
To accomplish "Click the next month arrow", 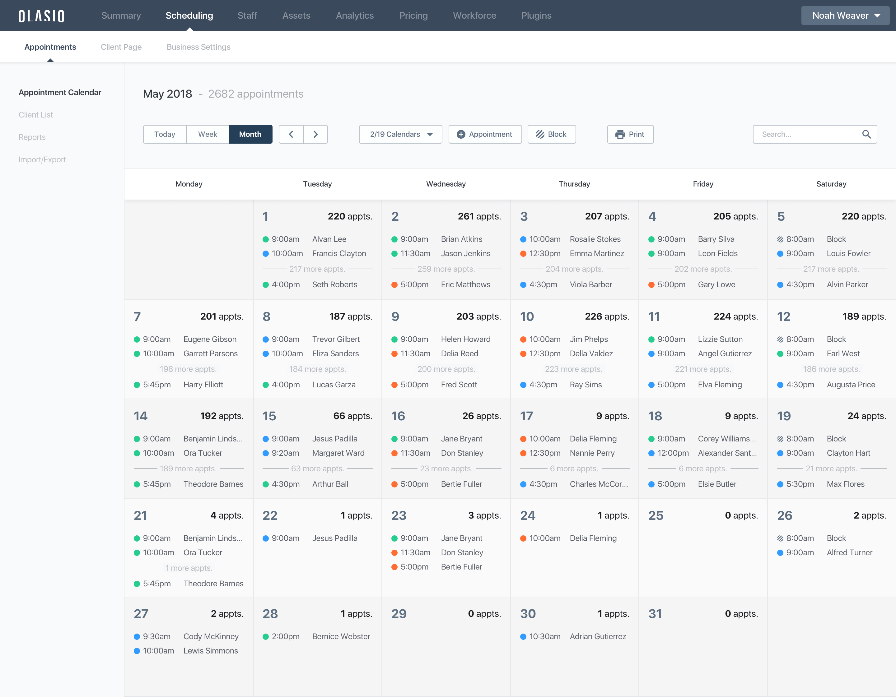I will coord(315,134).
